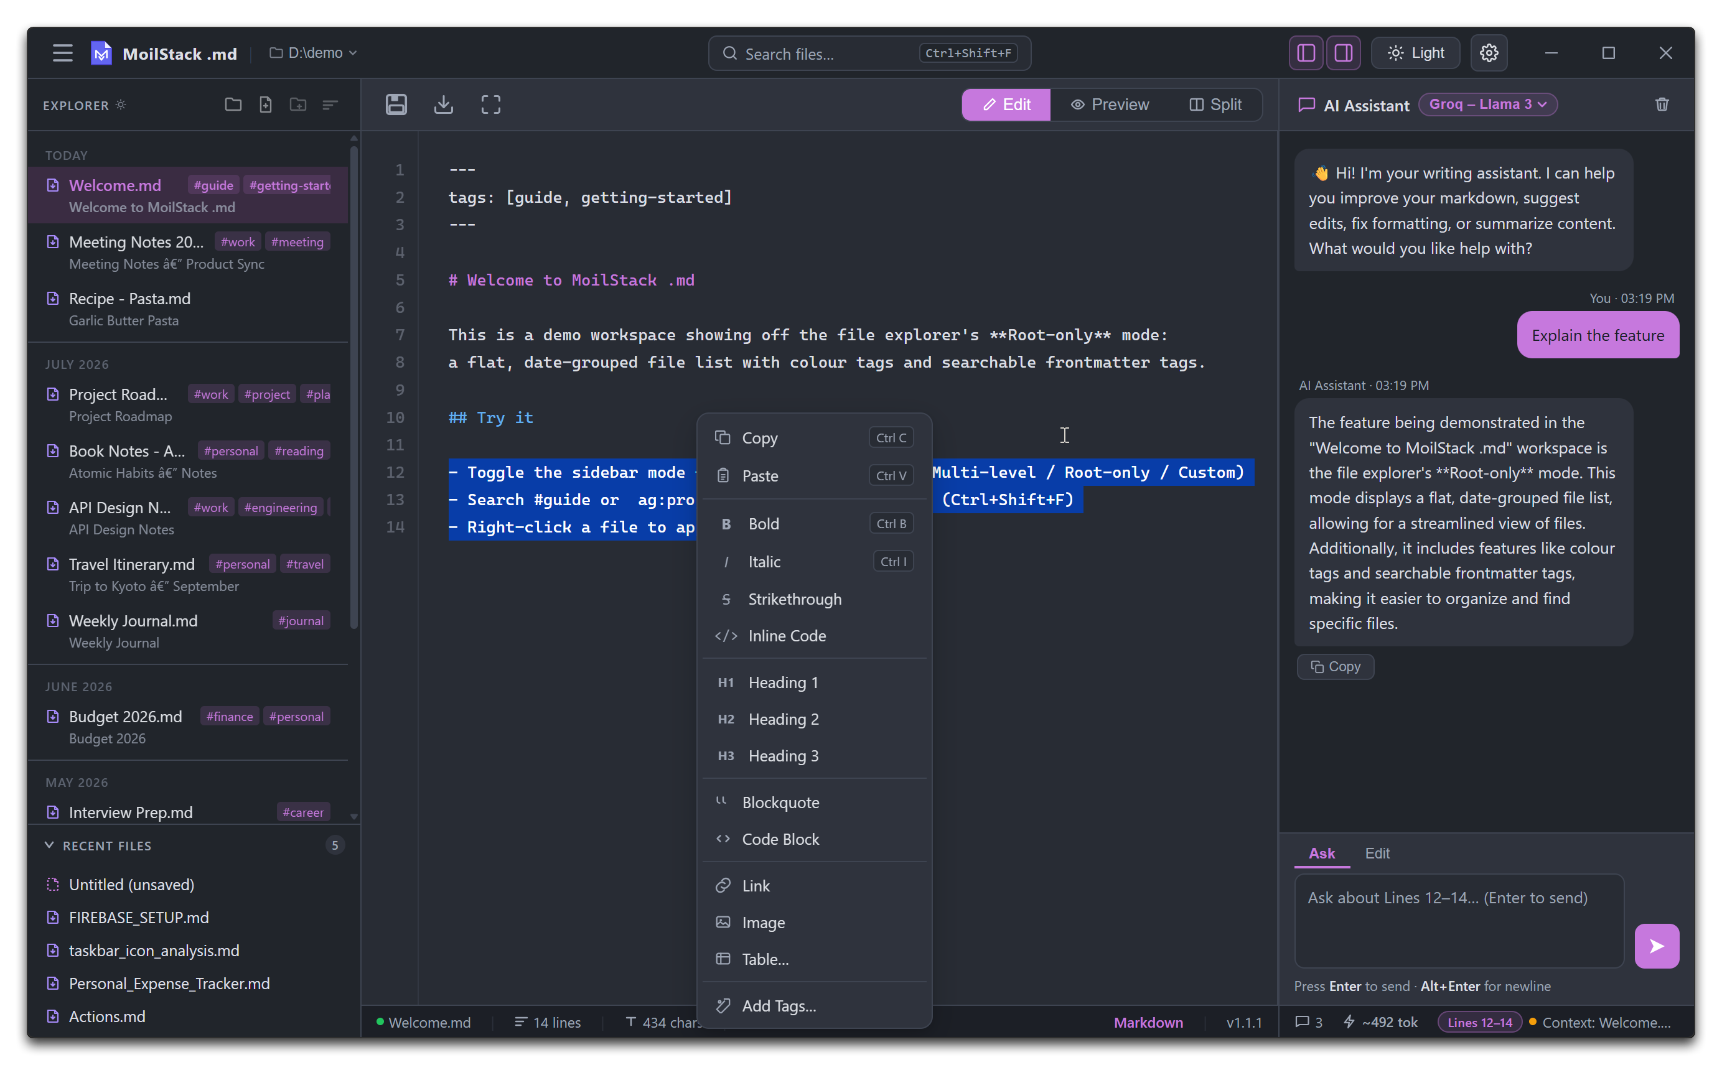Screen dimensions: 1722x1065
Task: Insert Image from context menu
Action: point(814,922)
